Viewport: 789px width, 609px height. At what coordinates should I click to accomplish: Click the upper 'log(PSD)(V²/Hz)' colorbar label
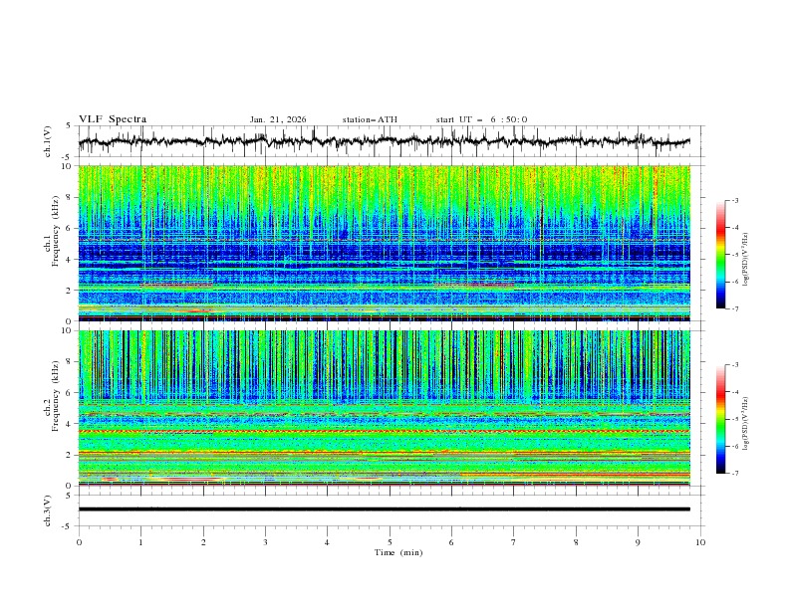746,260
